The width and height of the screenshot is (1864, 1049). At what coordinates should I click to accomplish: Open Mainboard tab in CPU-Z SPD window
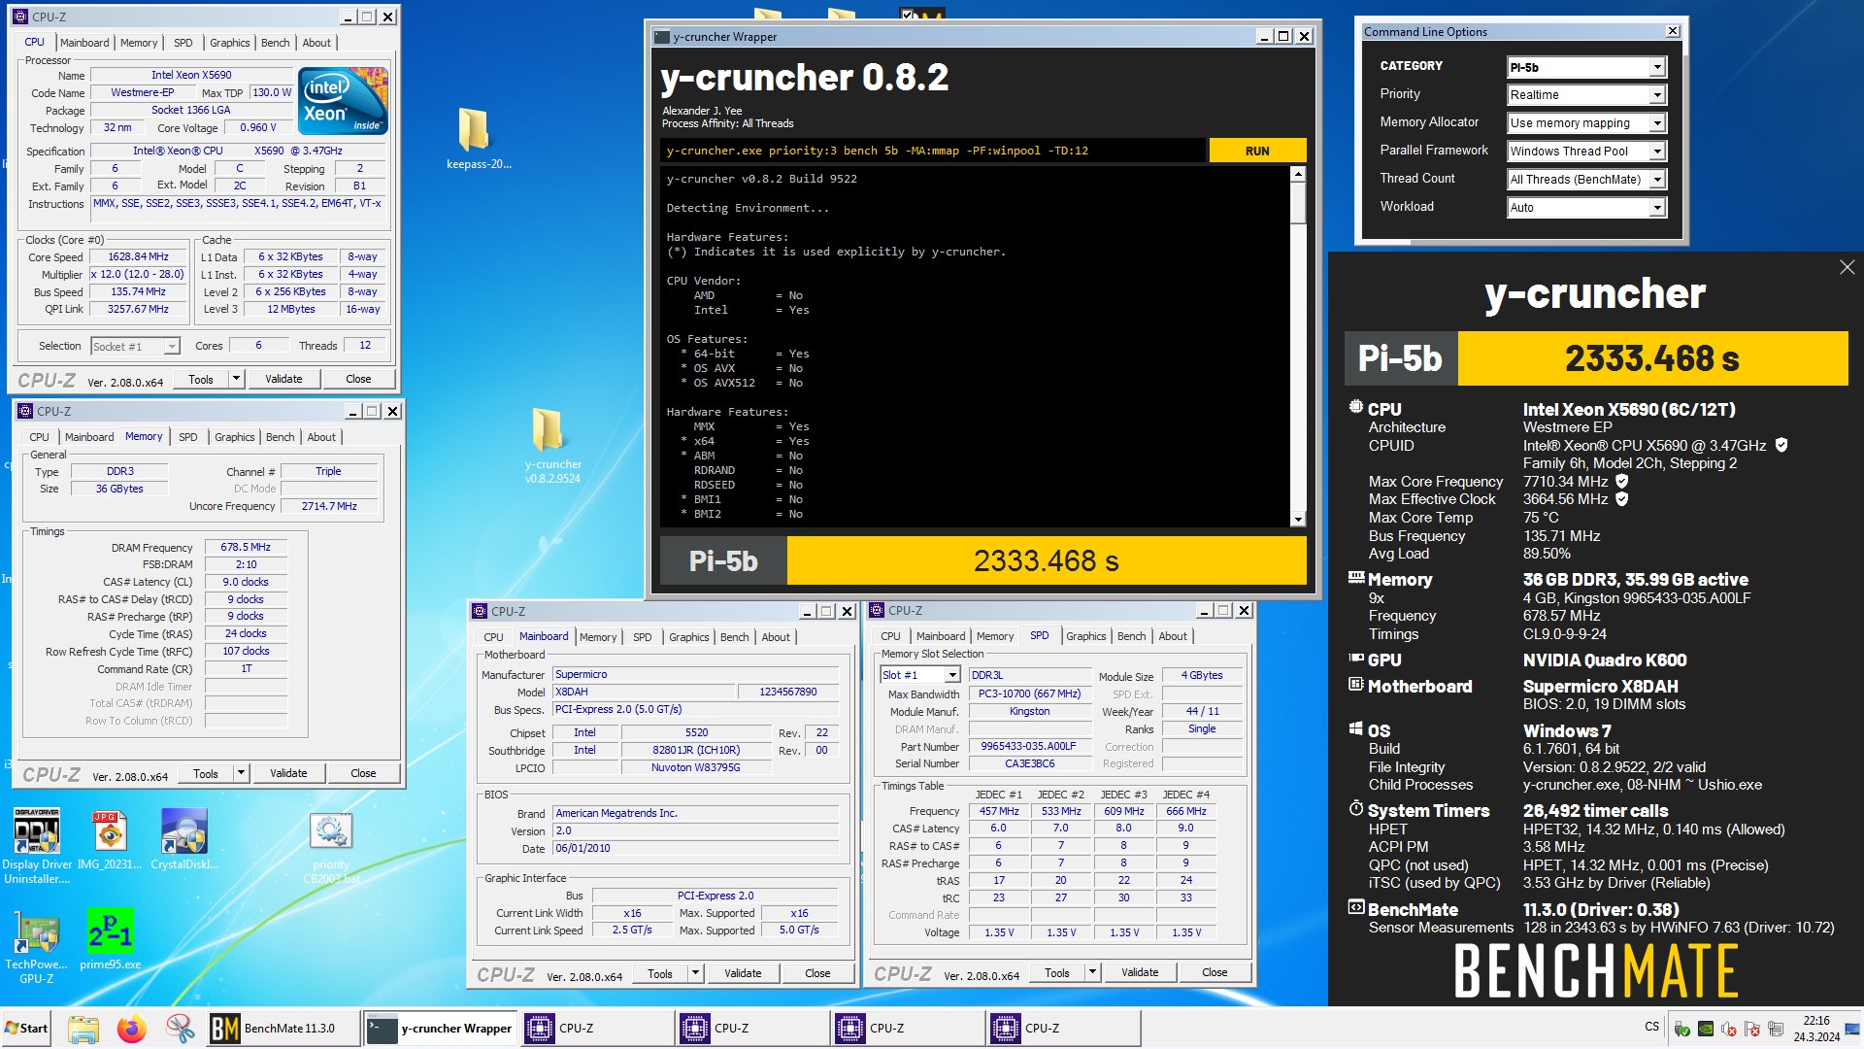[941, 636]
